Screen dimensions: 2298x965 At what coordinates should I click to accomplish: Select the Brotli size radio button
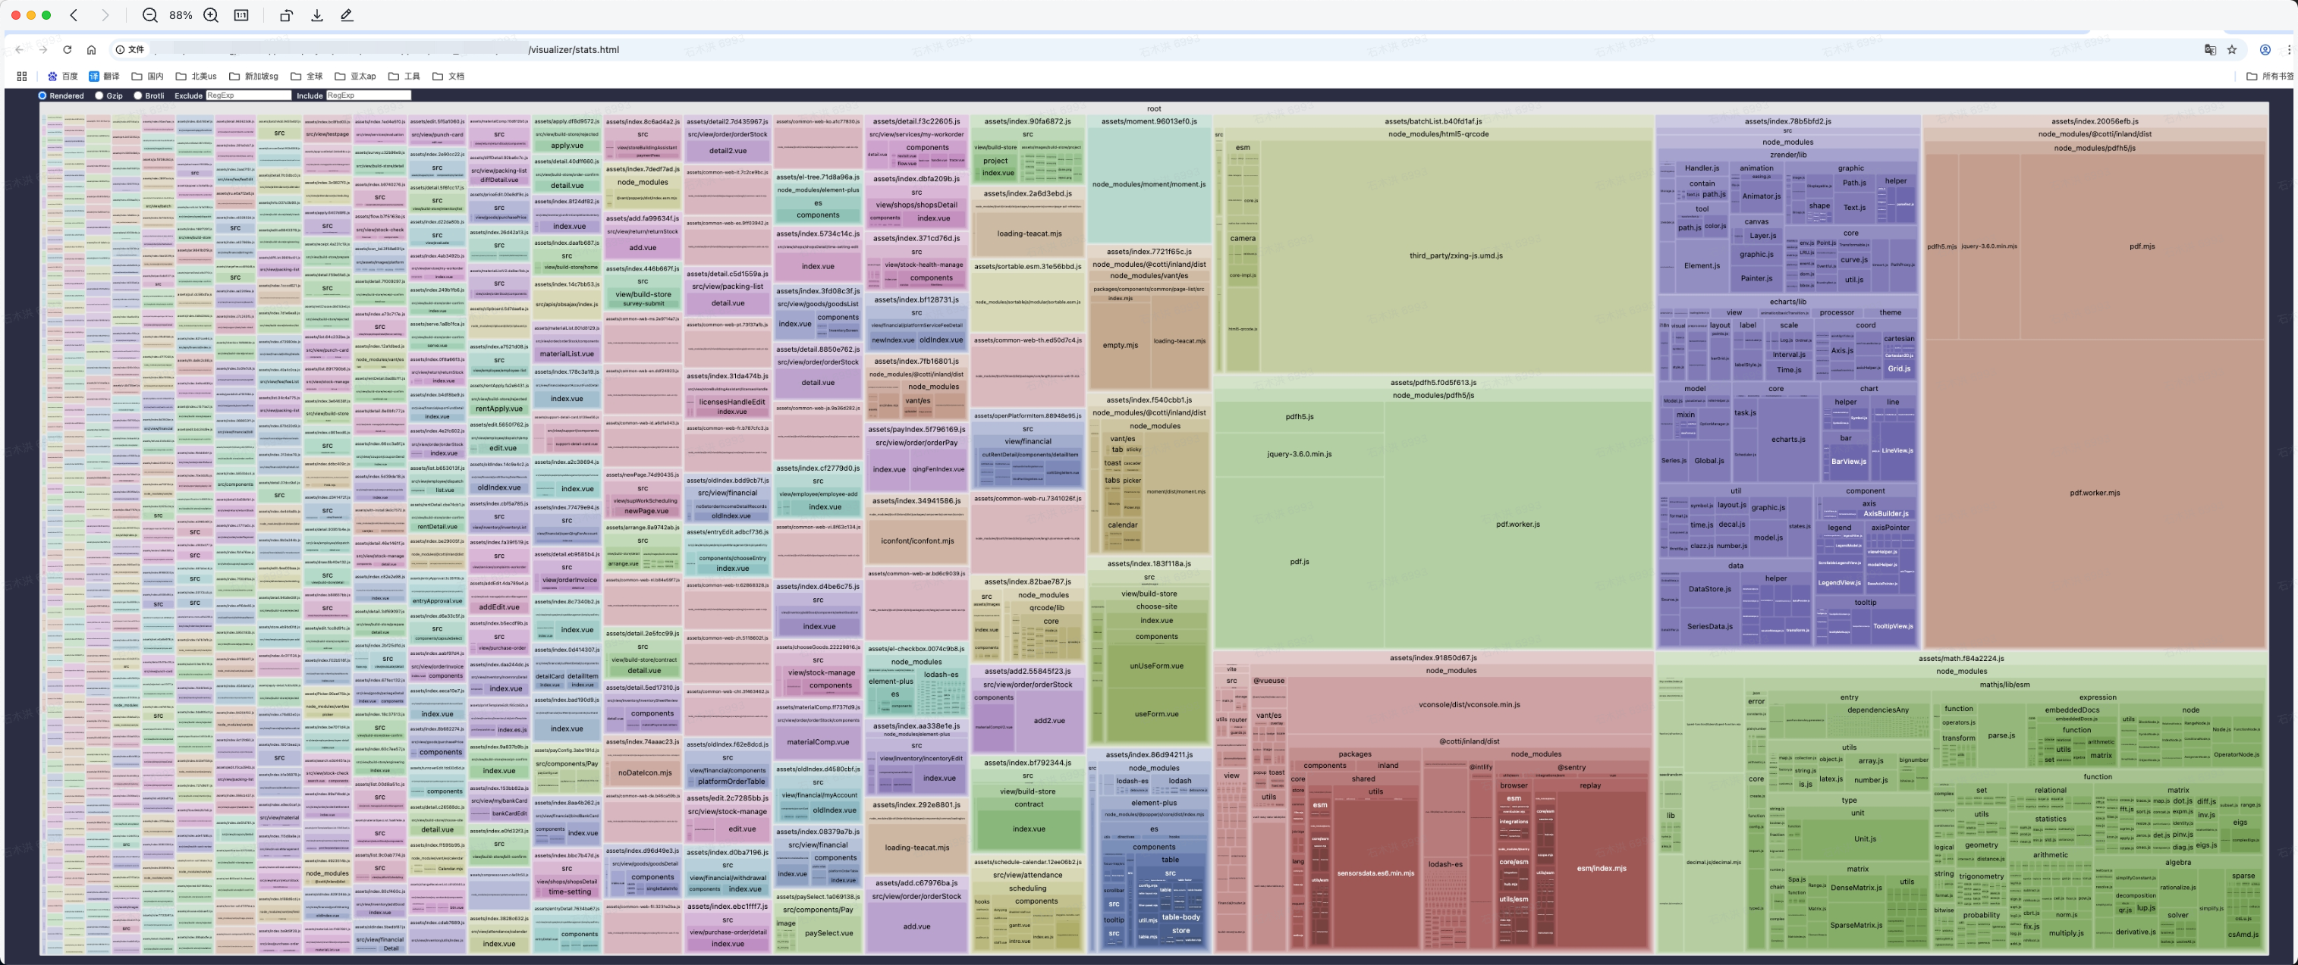click(x=137, y=96)
